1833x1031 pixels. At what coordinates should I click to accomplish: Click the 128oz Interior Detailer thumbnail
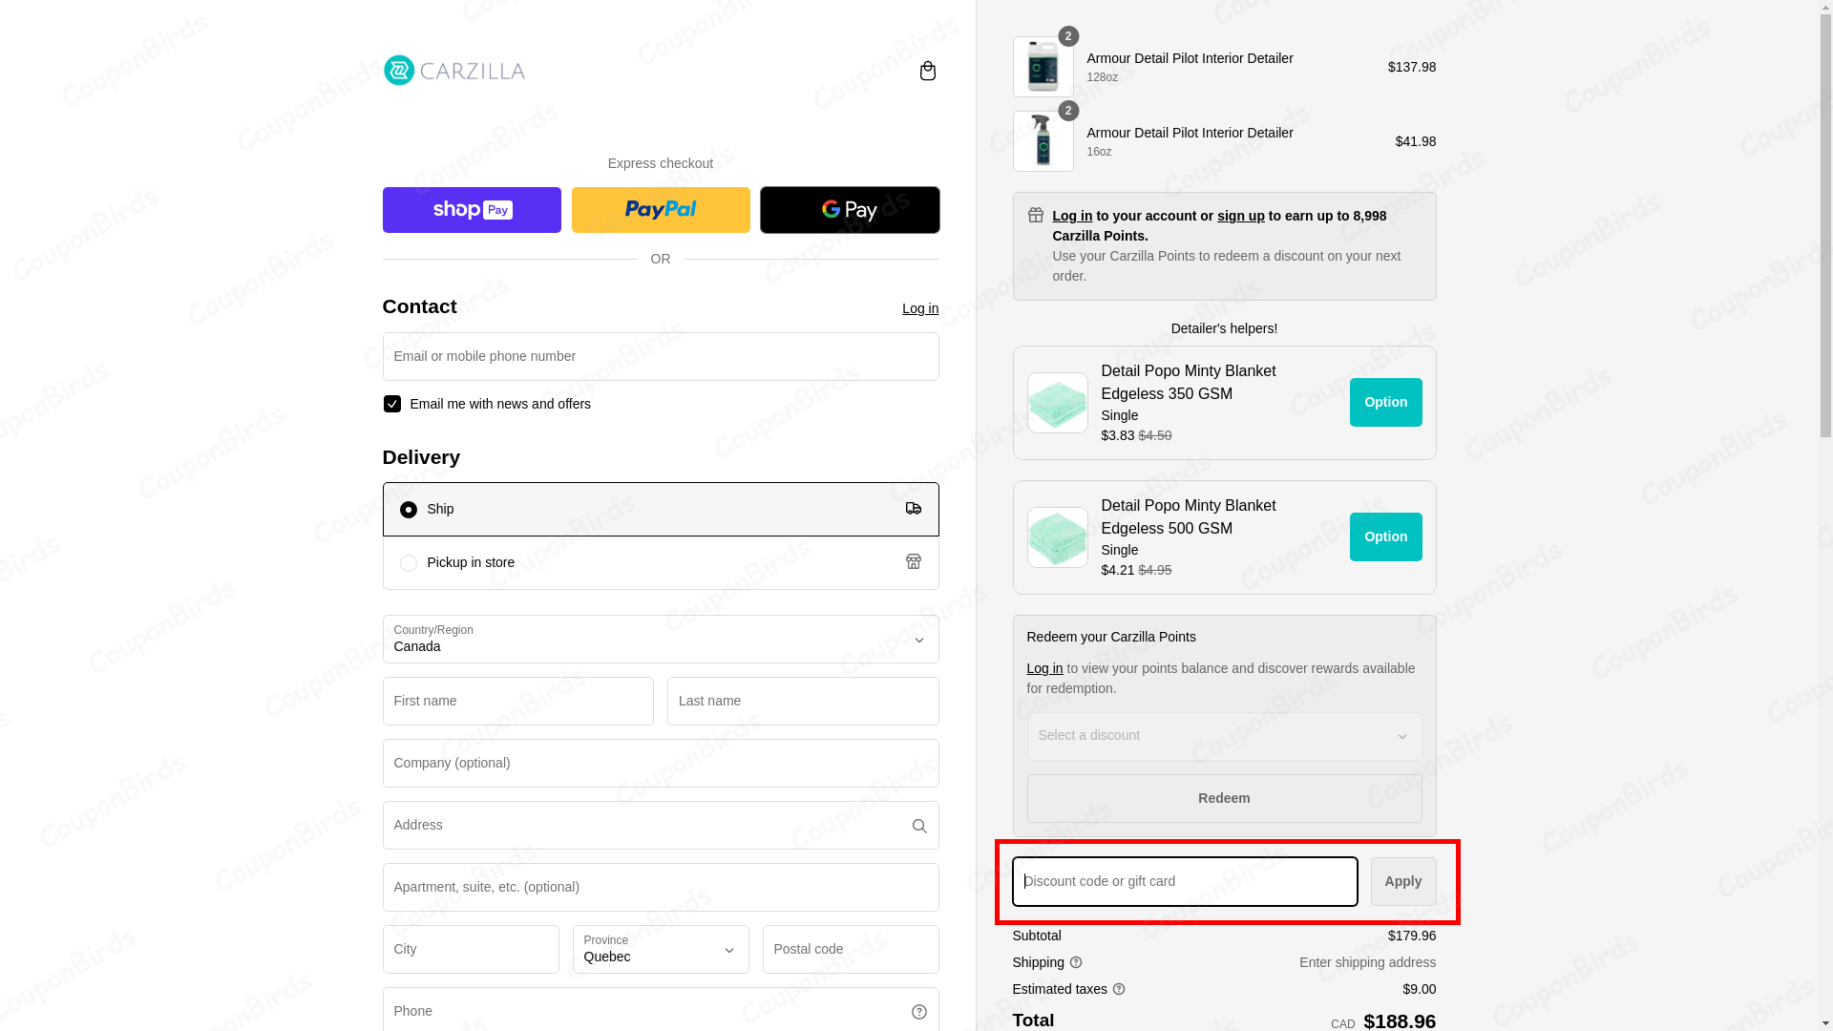1043,67
